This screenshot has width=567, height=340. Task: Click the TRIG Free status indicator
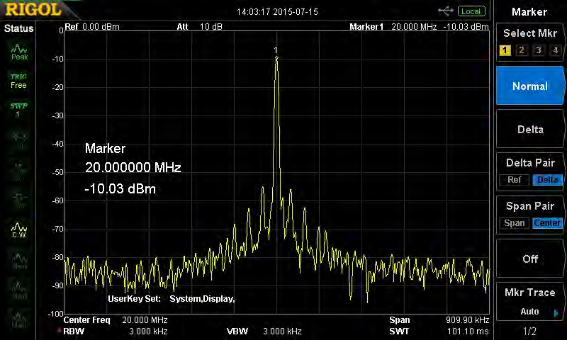point(18,81)
